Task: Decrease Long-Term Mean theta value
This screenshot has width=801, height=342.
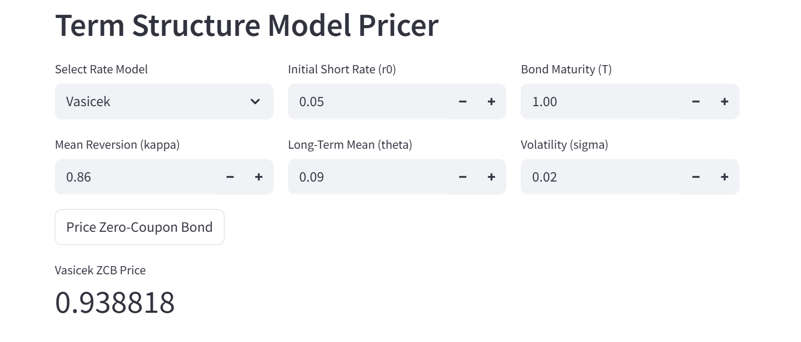Action: [462, 177]
